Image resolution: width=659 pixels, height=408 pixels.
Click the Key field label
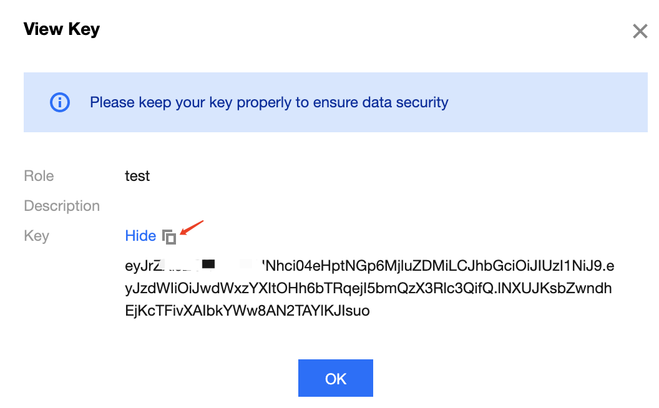36,236
